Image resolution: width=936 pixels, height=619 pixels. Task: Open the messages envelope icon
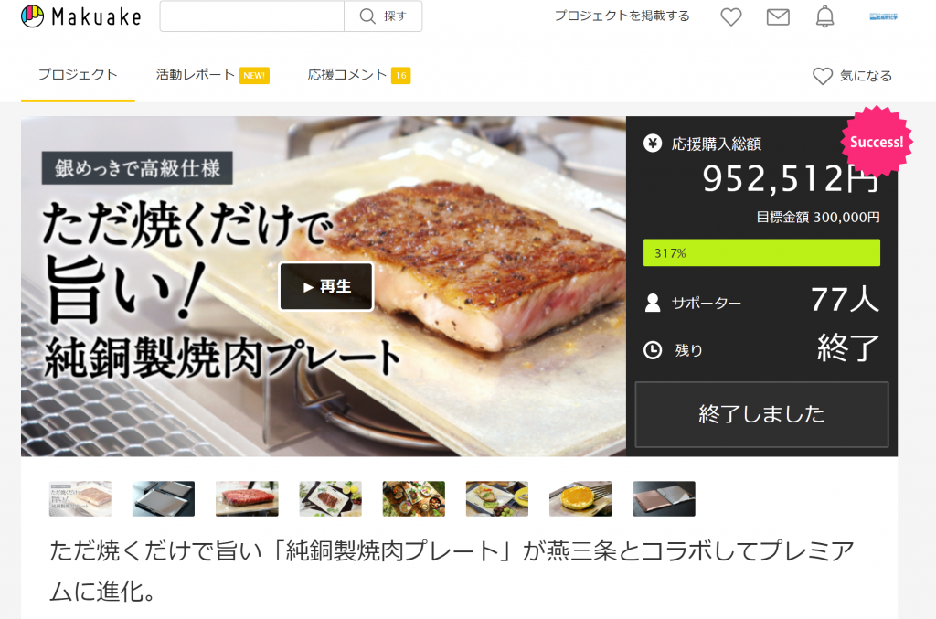tap(778, 16)
